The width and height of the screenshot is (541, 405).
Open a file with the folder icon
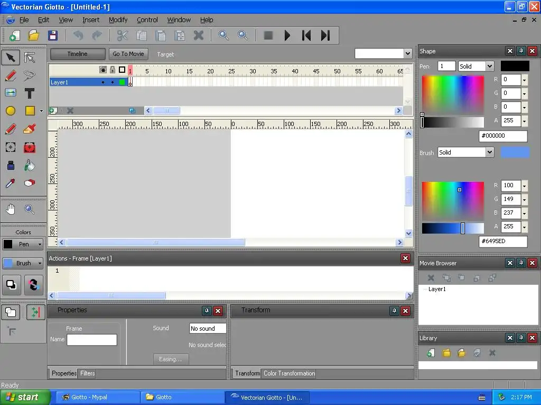[33, 35]
